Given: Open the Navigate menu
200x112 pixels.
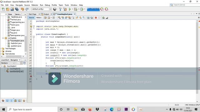Looking at the screenshot, I should tap(19, 5).
